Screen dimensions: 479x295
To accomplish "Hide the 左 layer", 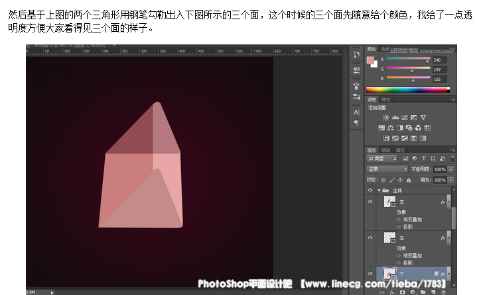I will pyautogui.click(x=370, y=201).
